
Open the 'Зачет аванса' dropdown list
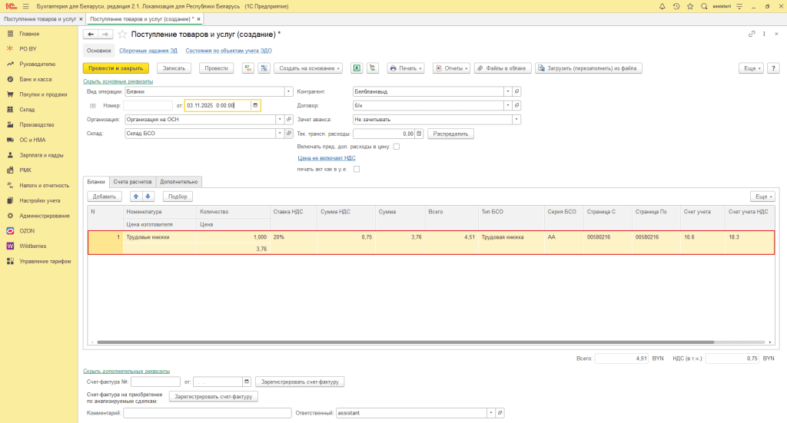516,120
